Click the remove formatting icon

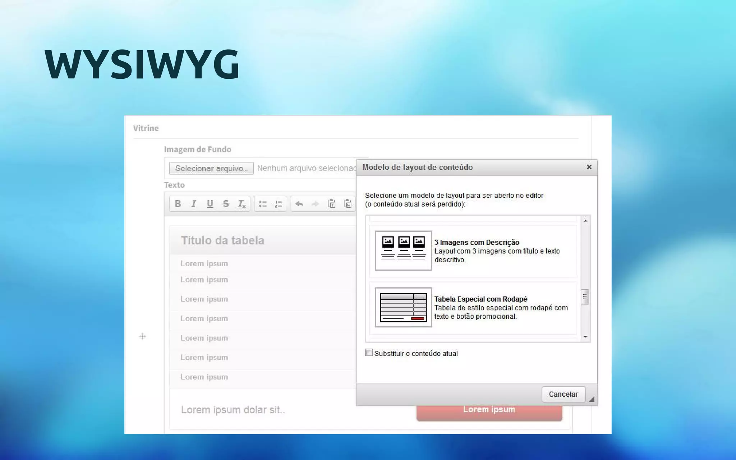pyautogui.click(x=242, y=204)
